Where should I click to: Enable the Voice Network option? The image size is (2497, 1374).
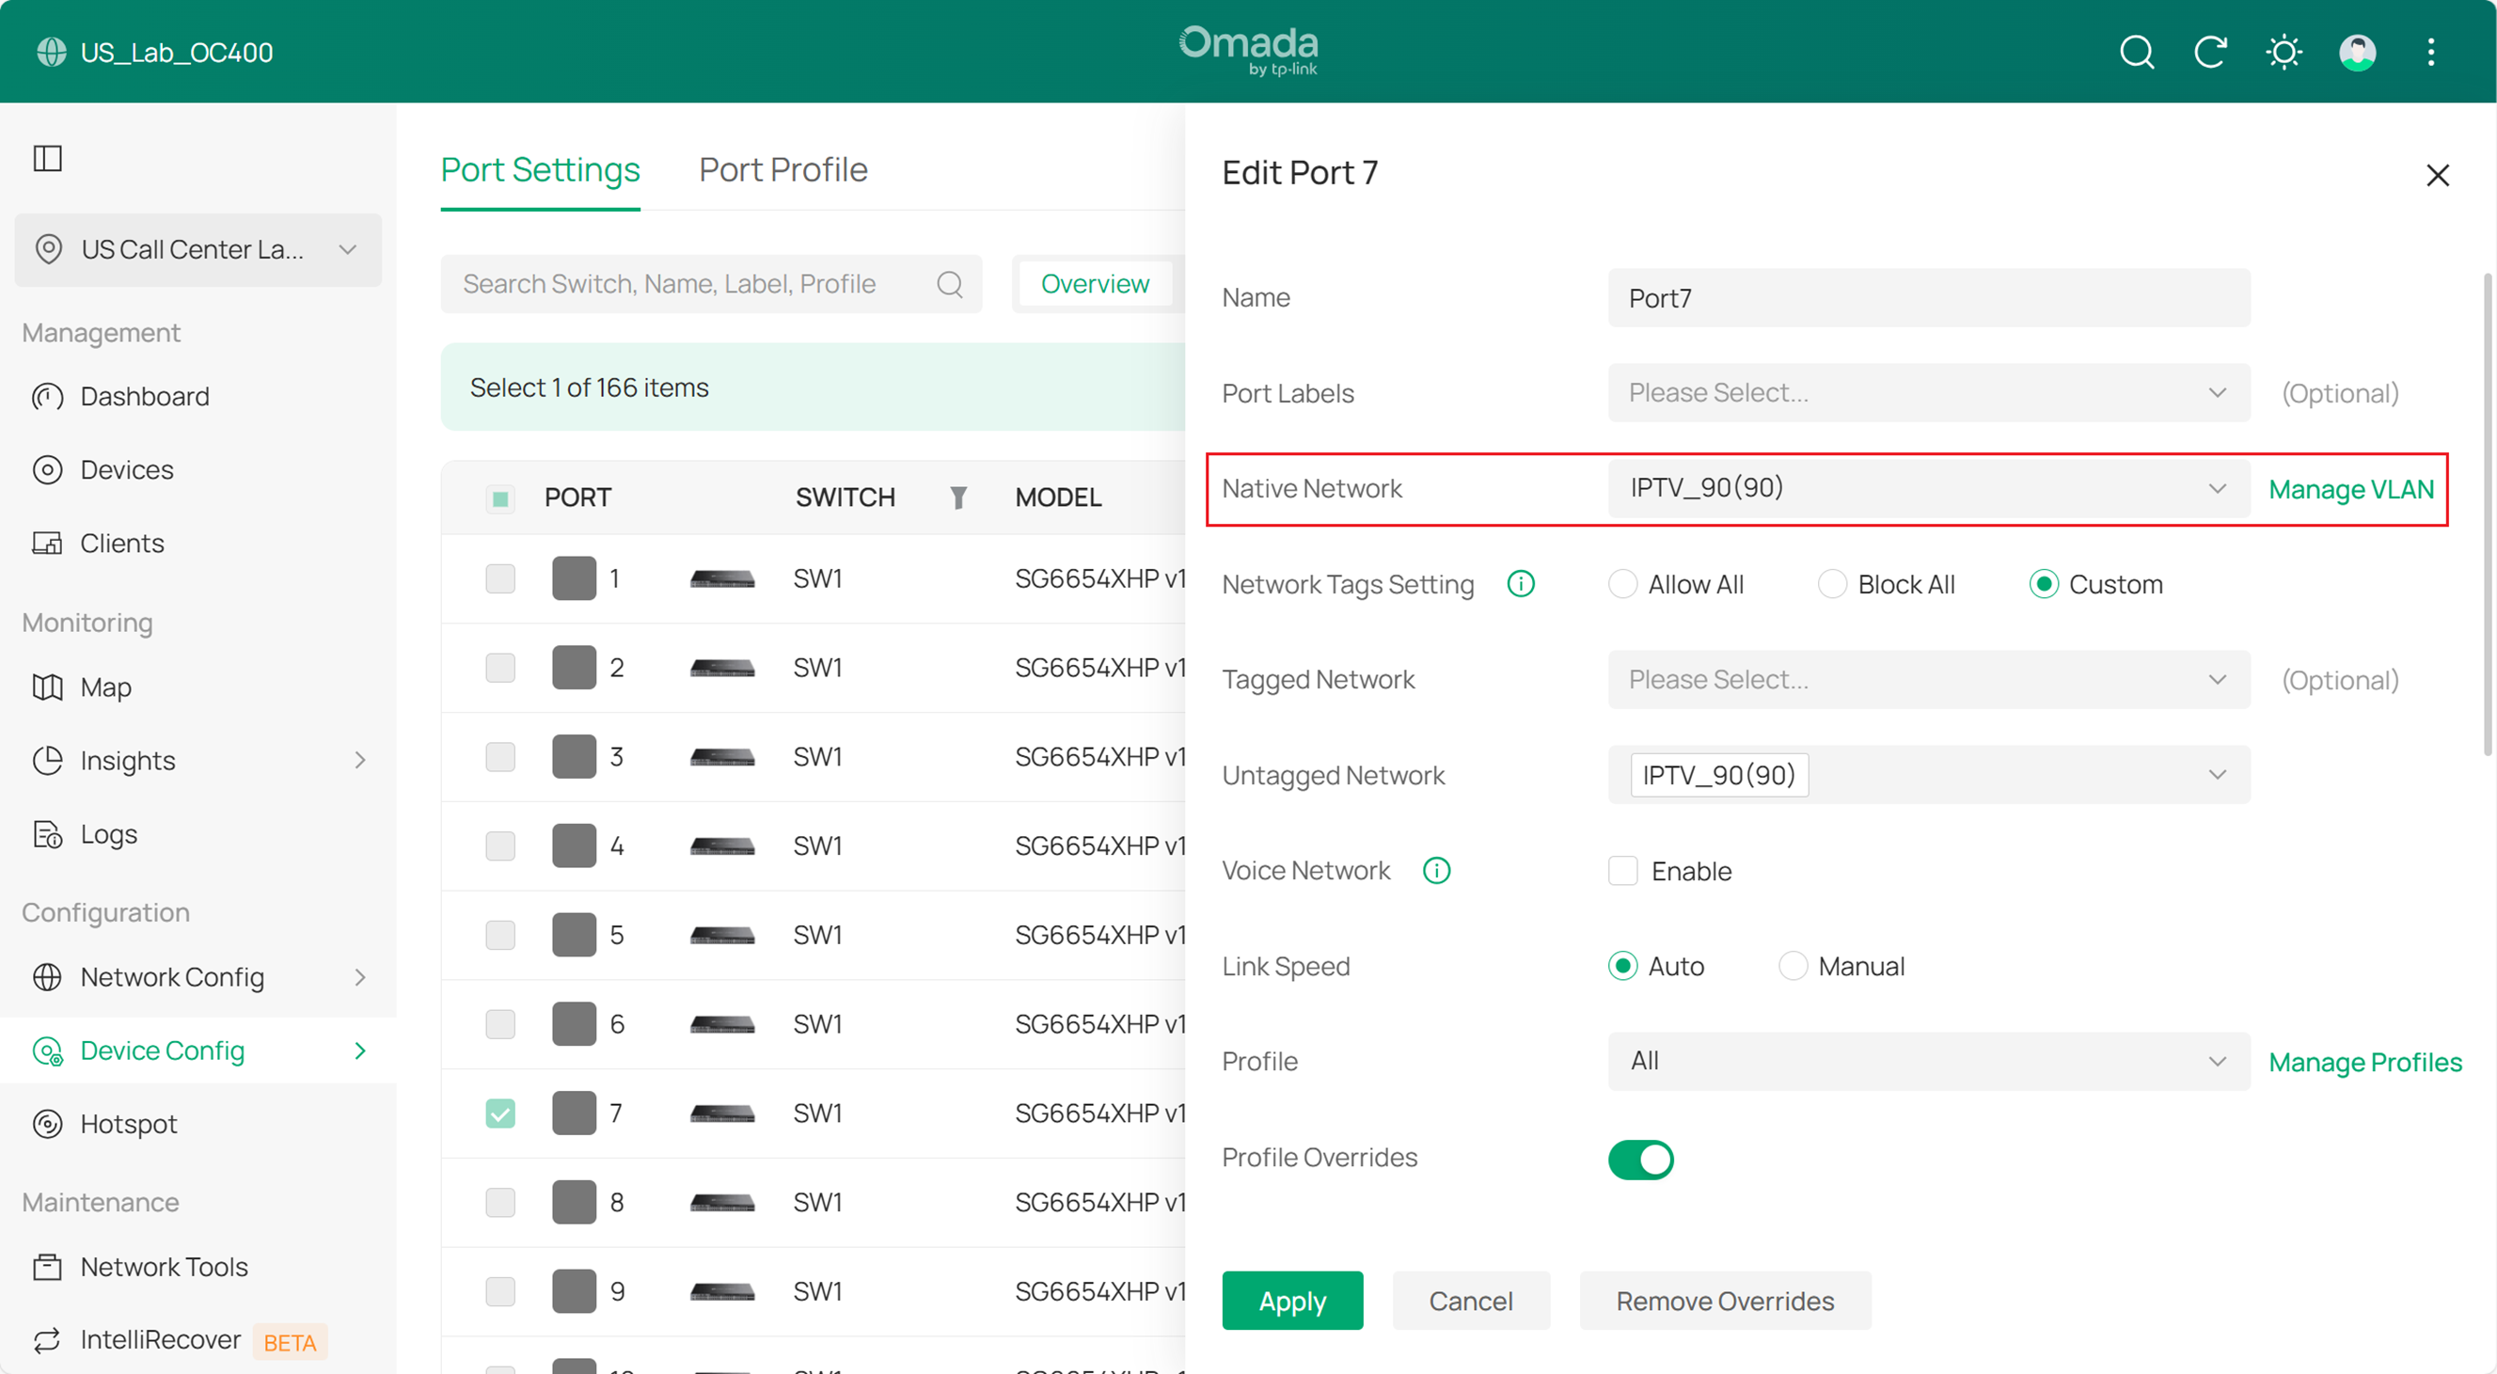(x=1621, y=871)
